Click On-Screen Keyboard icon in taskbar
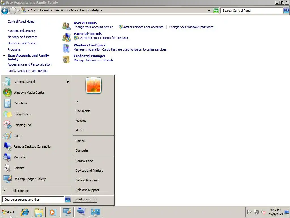The image size is (290, 218). pyautogui.click(x=81, y=212)
